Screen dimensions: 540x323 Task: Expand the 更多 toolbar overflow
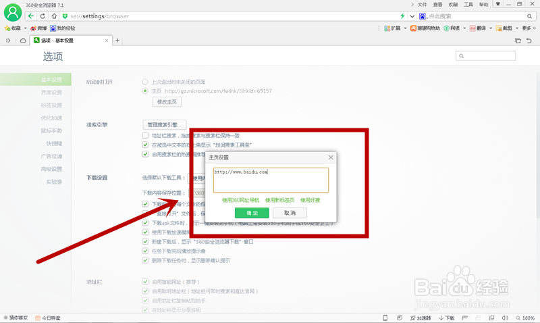(x=529, y=28)
